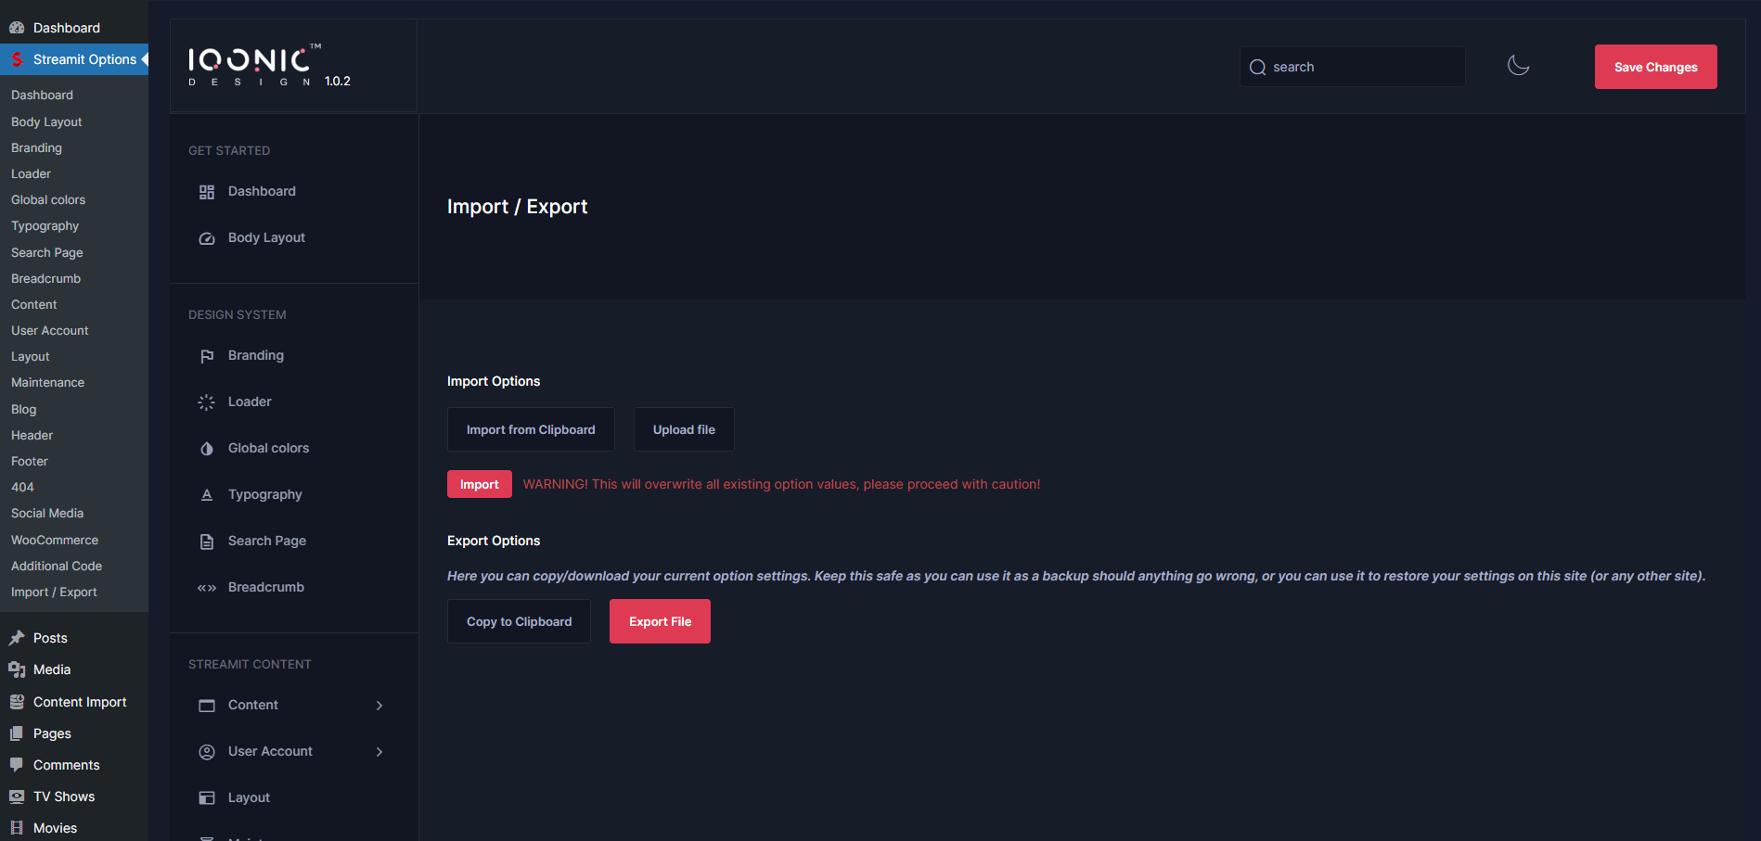The width and height of the screenshot is (1761, 841).
Task: Click the User Account avatar icon
Action: (207, 752)
